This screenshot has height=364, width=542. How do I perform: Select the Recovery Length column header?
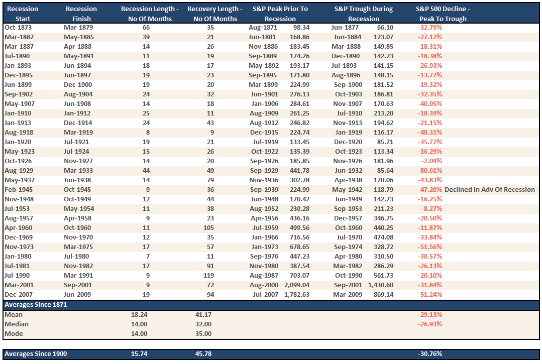[x=214, y=14]
